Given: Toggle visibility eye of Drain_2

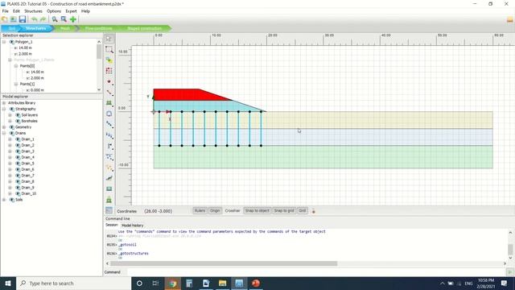Looking at the screenshot, I should 18,145.
